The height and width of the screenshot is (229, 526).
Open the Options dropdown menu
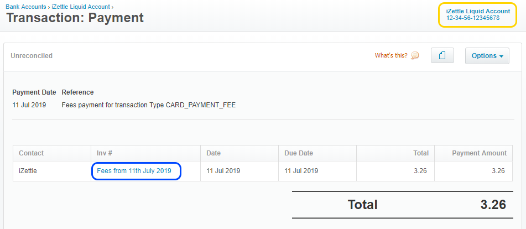tap(487, 56)
